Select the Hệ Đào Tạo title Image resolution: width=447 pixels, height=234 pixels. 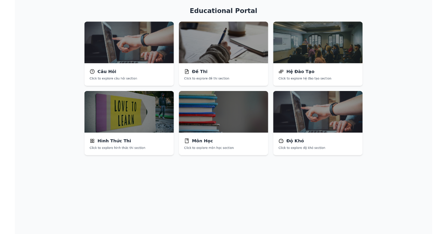pos(300,72)
